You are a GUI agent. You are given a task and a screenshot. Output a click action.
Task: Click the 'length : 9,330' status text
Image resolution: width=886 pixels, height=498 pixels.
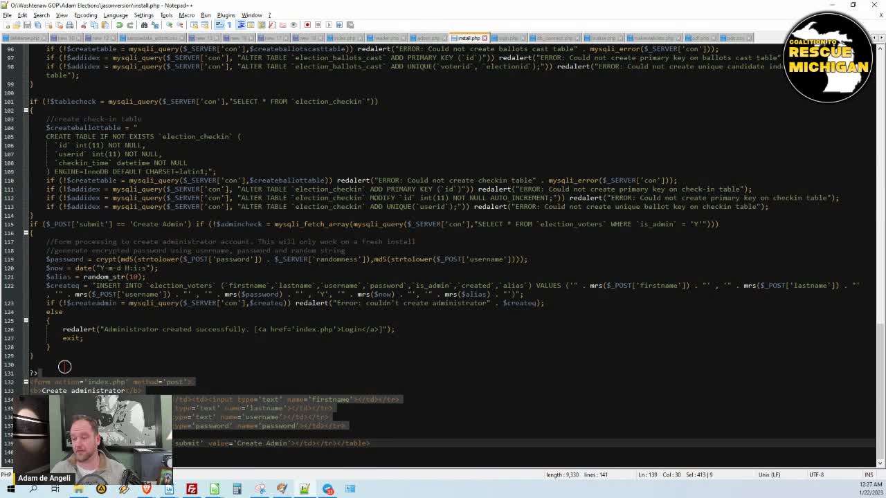(562, 474)
